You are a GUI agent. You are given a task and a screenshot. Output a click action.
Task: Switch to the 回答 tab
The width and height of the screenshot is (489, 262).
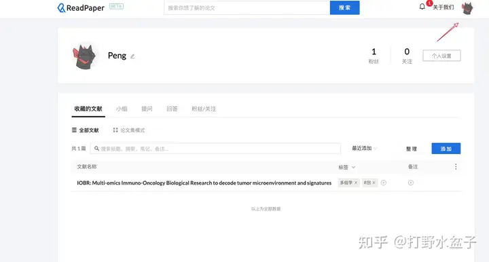172,109
